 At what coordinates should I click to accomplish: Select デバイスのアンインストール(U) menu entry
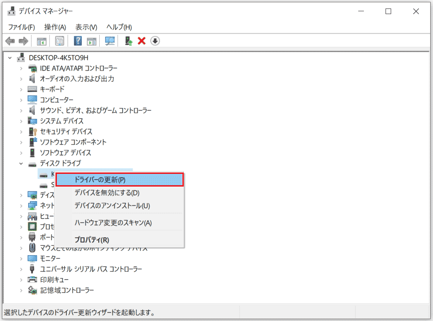point(119,206)
